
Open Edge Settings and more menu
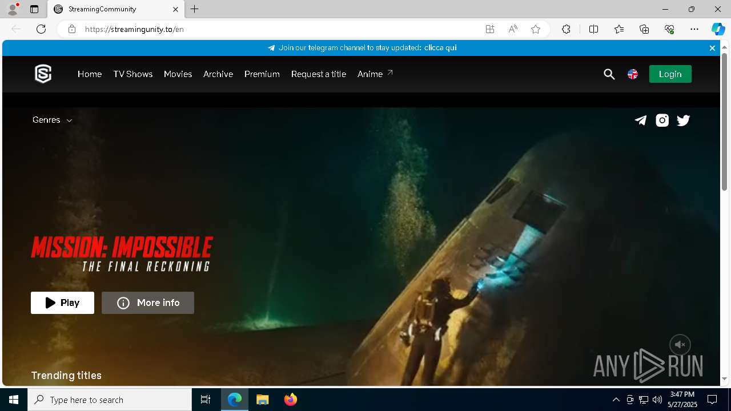pos(694,29)
